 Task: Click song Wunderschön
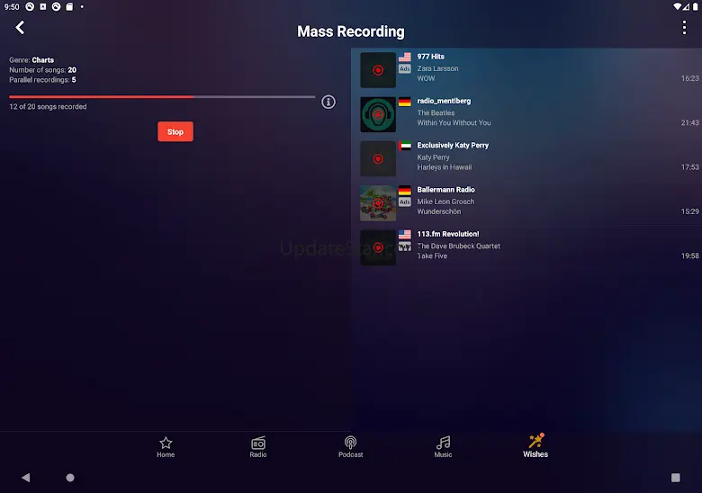click(439, 211)
